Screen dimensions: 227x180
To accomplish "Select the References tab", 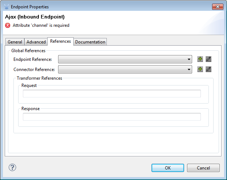I will tap(61, 41).
